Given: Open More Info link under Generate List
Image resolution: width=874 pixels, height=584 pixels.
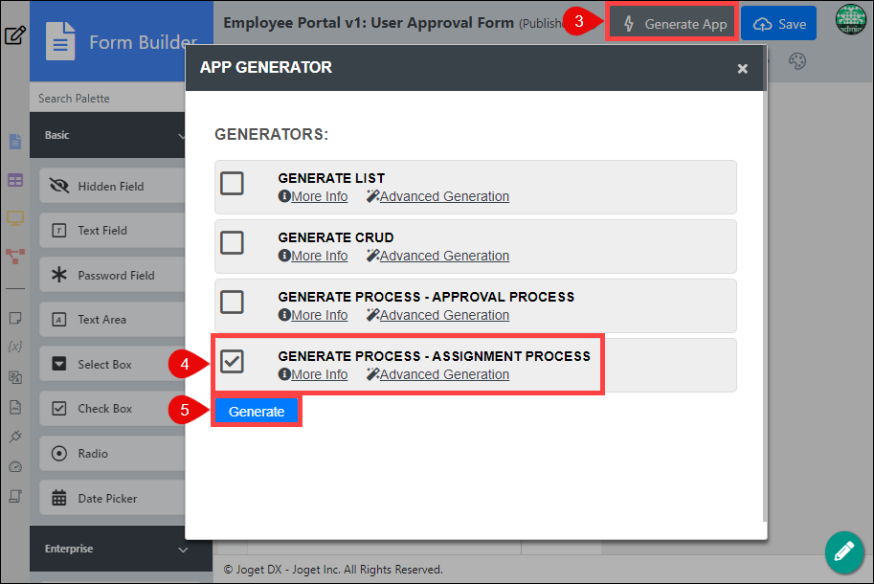Looking at the screenshot, I should click(x=313, y=196).
